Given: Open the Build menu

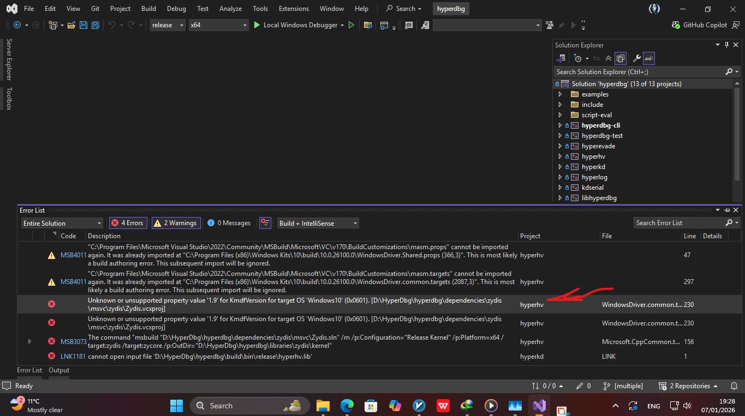Looking at the screenshot, I should [148, 9].
